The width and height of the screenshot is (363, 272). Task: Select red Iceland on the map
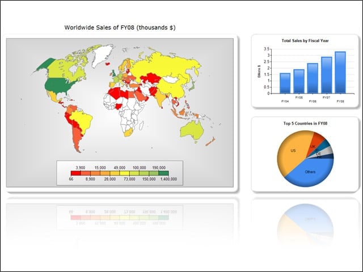tap(108, 63)
